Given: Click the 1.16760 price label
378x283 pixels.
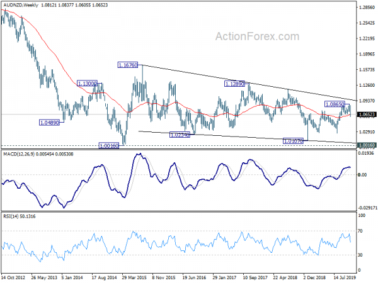Looking at the screenshot, I should pyautogui.click(x=128, y=65).
